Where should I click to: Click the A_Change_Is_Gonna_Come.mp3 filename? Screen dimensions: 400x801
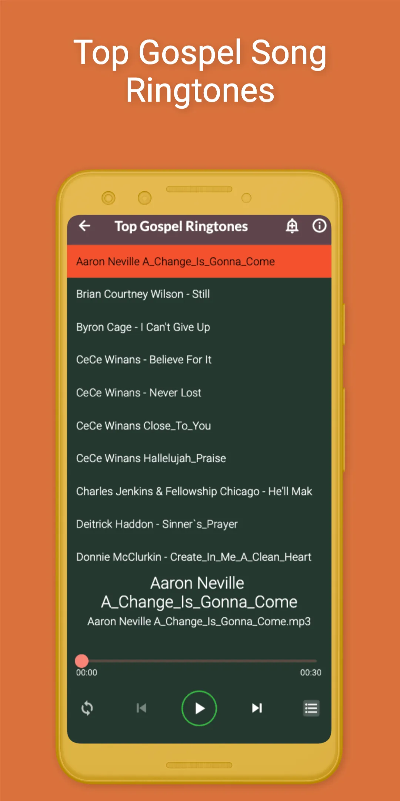point(199,622)
